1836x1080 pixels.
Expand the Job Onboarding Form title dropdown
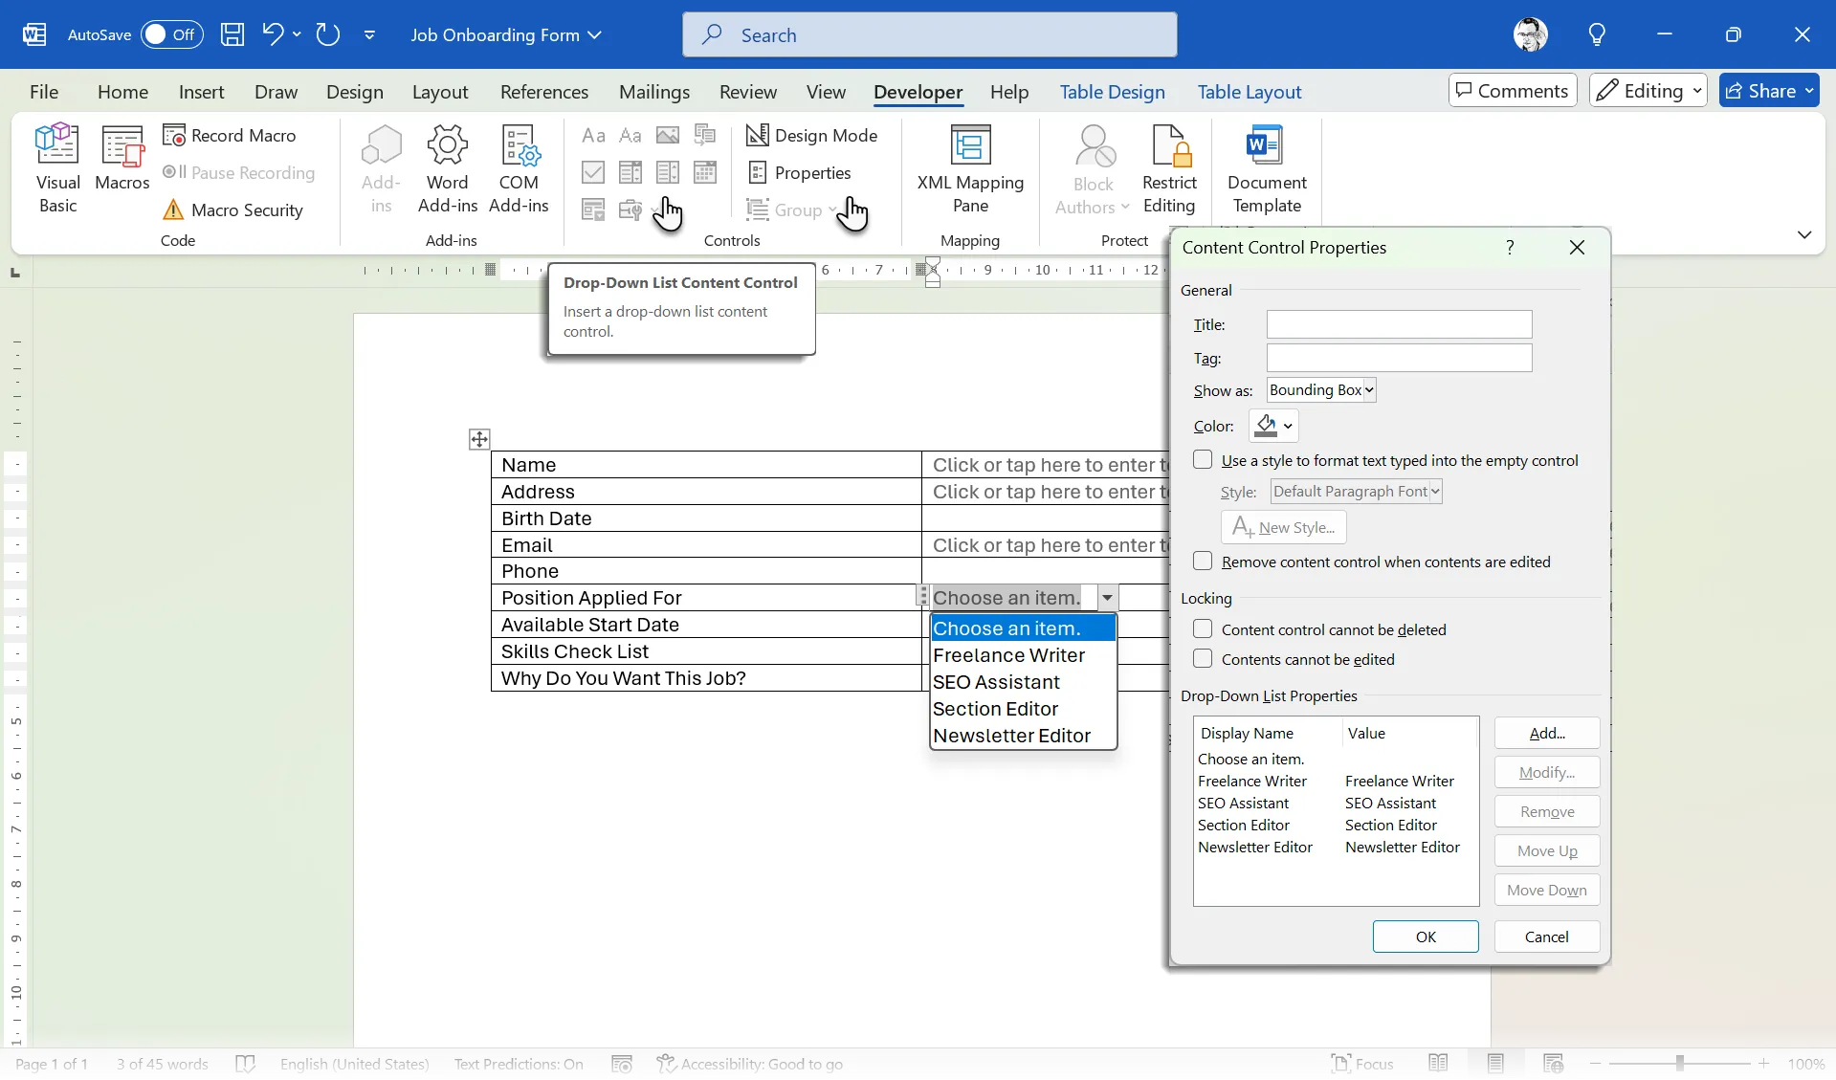597,34
